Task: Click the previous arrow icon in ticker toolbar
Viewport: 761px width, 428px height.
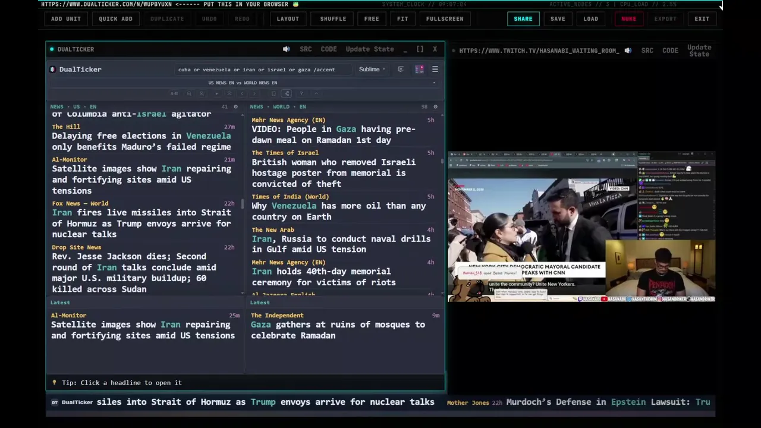Action: coord(242,93)
